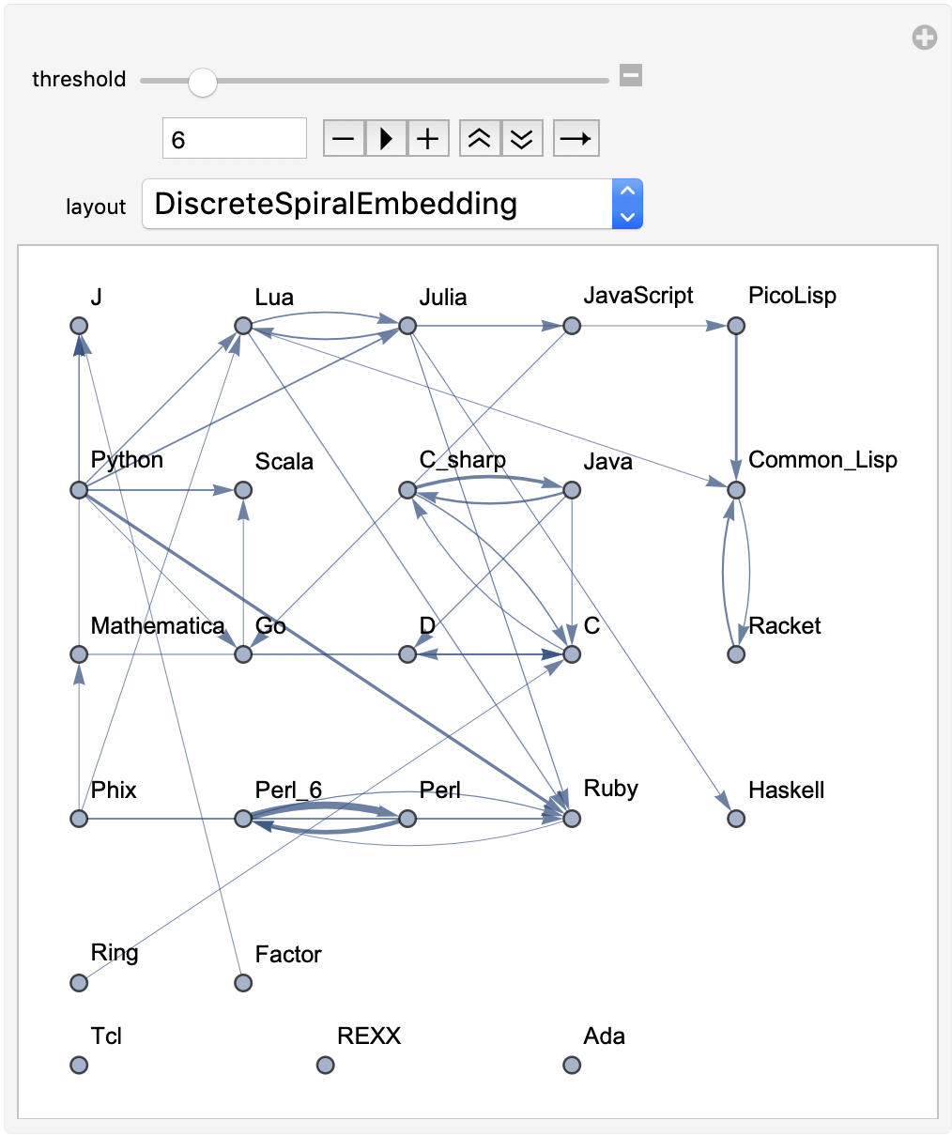Click the plus step-up animation button
This screenshot has width=952, height=1136.
428,139
